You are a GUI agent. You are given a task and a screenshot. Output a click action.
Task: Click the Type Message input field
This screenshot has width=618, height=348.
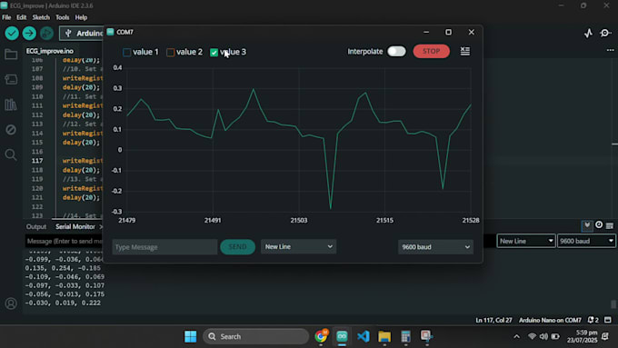pos(164,247)
